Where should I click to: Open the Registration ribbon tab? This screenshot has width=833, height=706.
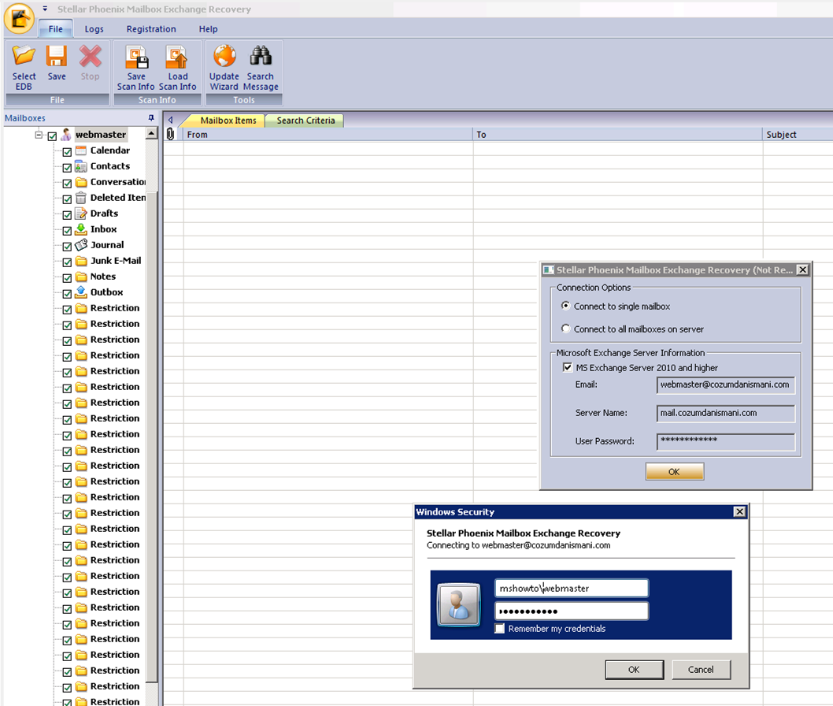point(151,29)
